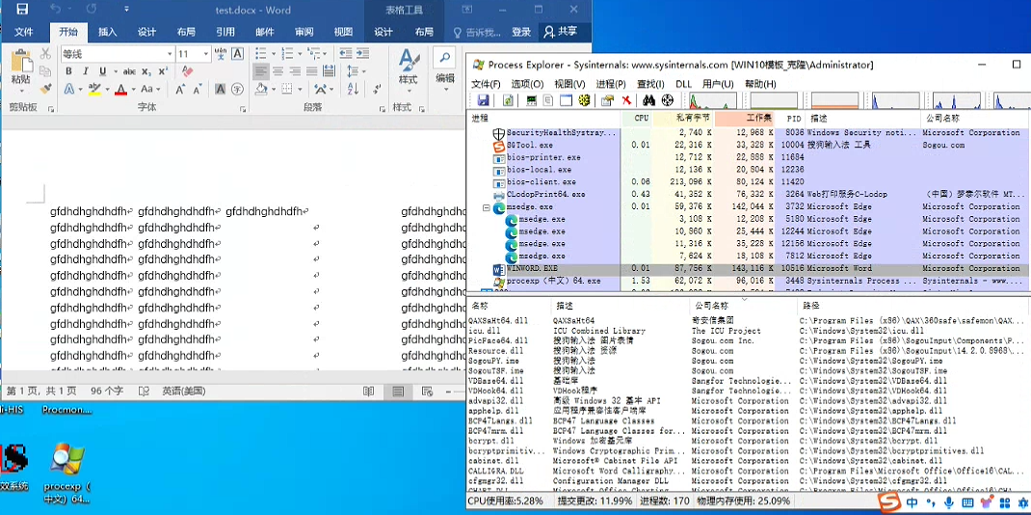Open Process Explorer 查找(I) menu
This screenshot has height=515, width=1031.
tap(650, 84)
